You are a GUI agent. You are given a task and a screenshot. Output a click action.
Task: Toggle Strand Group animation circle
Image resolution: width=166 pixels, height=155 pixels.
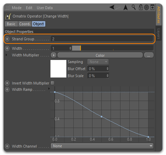point(7,39)
